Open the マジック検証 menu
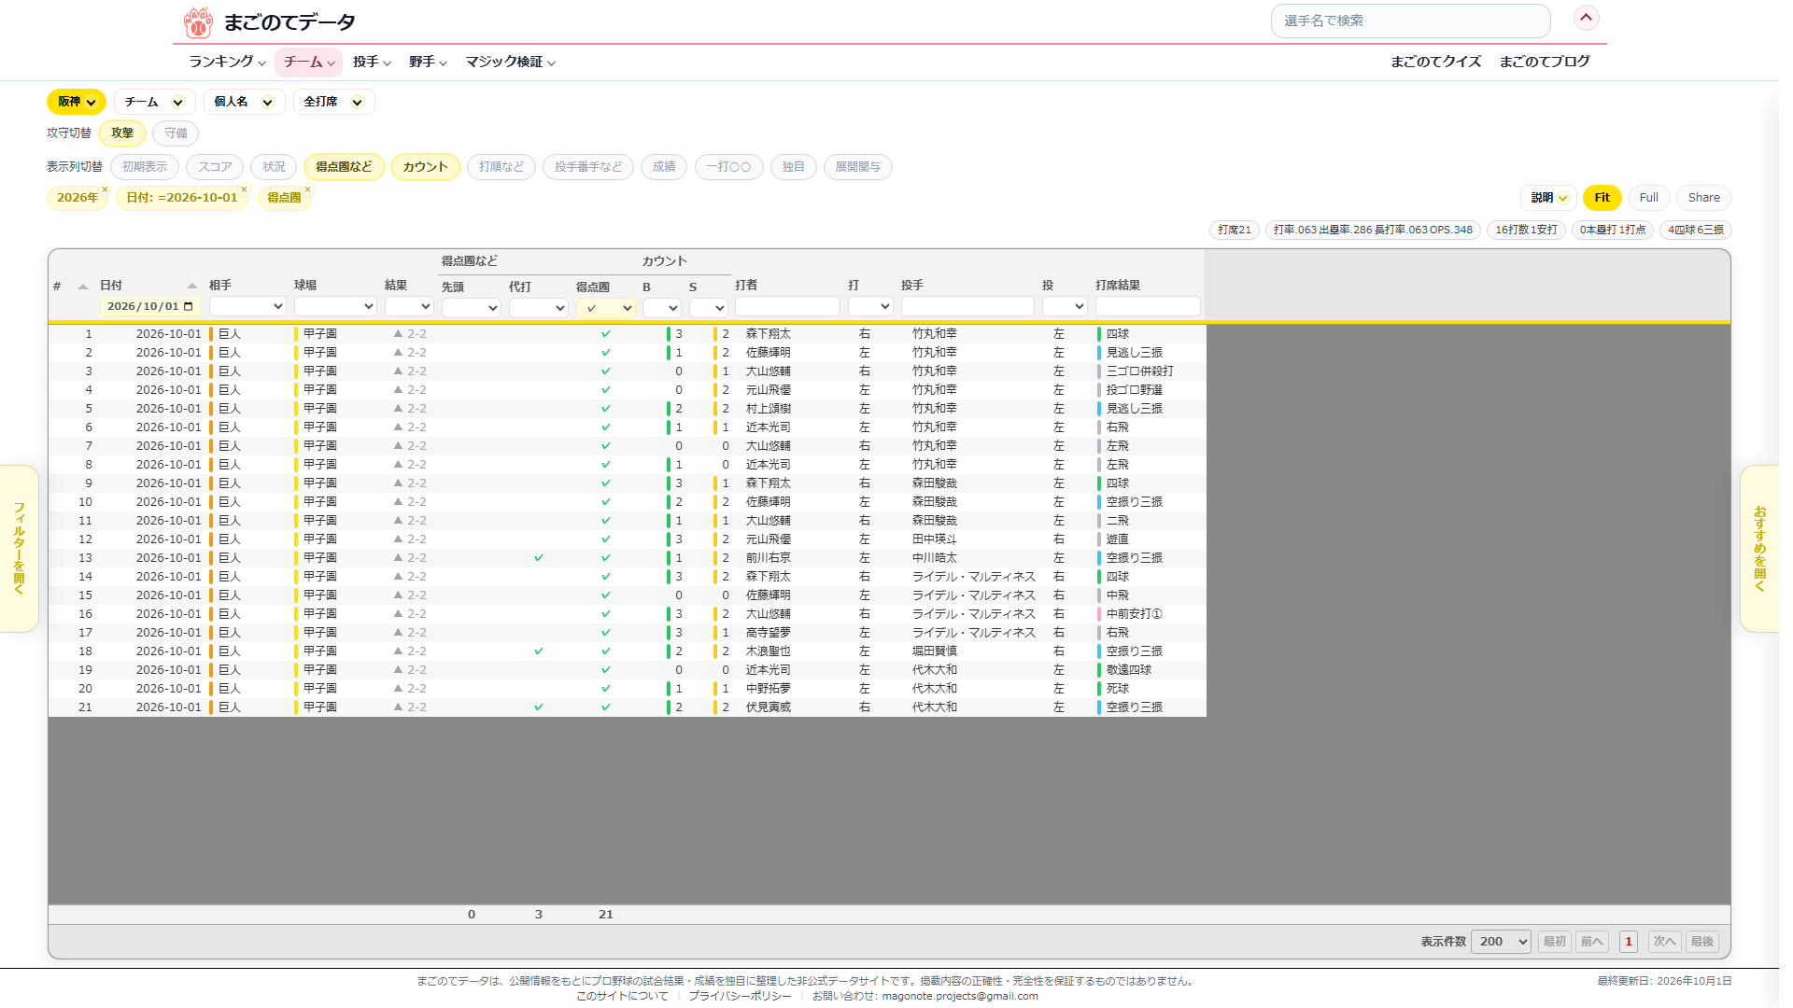 [511, 62]
